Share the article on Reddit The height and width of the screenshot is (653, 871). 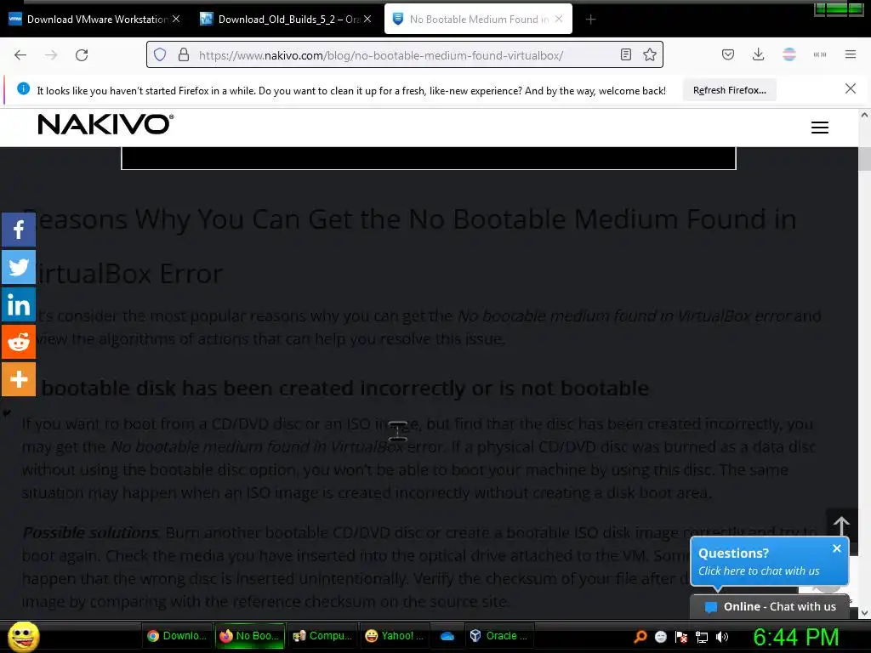tap(19, 342)
